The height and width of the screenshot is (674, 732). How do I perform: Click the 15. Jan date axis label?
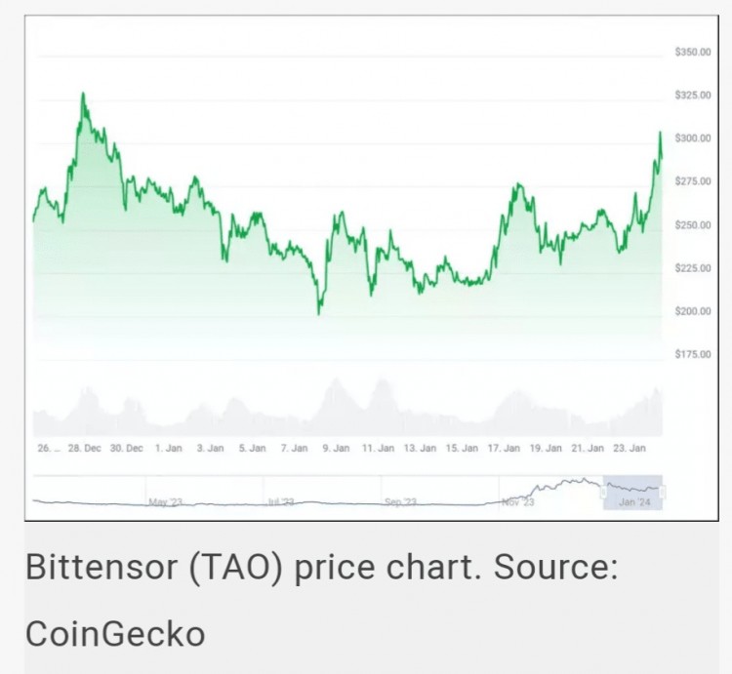click(x=461, y=449)
